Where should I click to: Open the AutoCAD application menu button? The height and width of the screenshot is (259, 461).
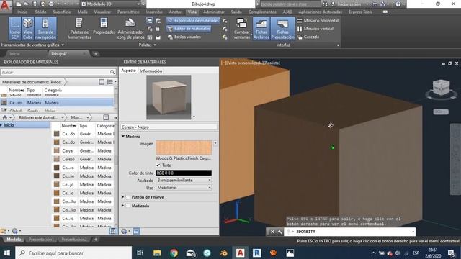point(5,6)
